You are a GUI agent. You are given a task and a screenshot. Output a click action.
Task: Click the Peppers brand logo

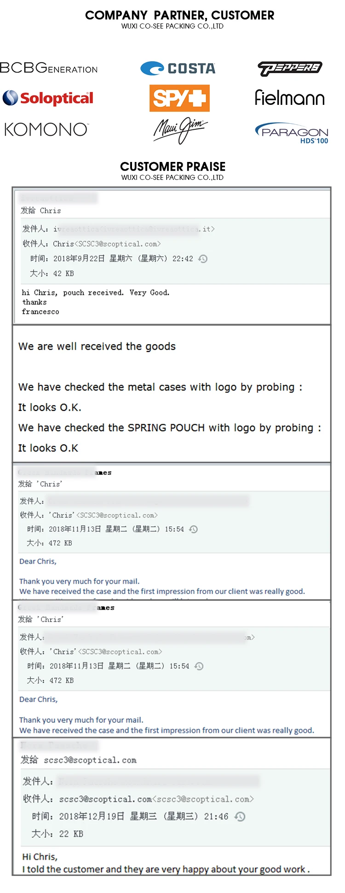pos(290,69)
